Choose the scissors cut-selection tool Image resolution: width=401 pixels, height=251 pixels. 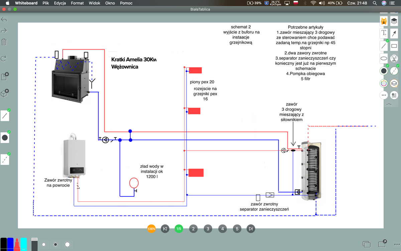(x=394, y=58)
